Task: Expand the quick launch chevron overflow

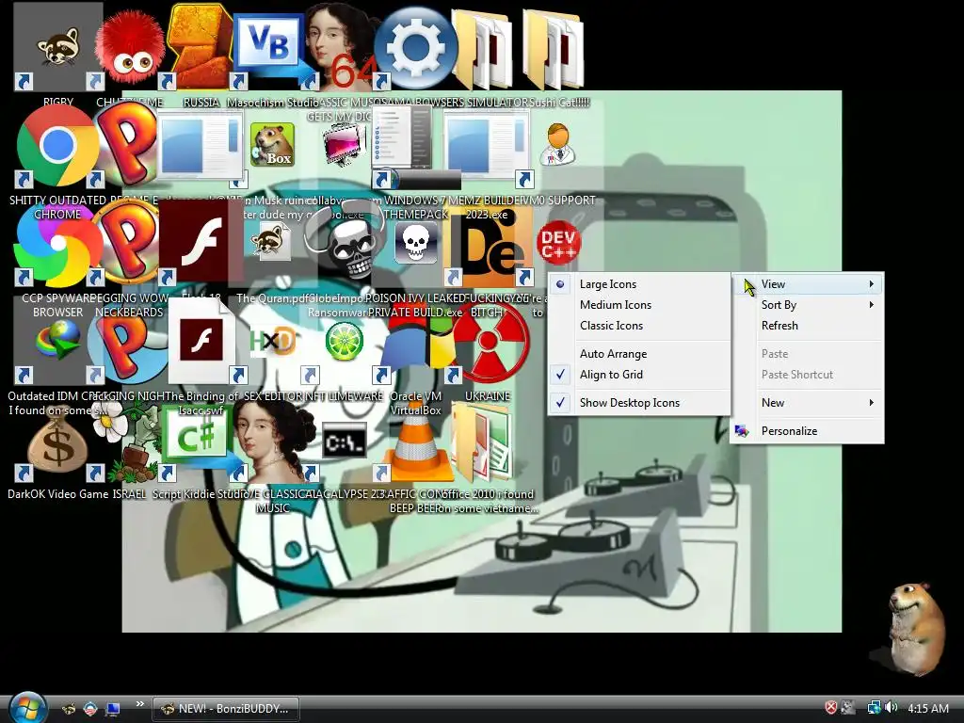Action: [139, 704]
